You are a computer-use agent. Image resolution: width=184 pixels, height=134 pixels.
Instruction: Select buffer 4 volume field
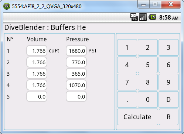point(37,85)
